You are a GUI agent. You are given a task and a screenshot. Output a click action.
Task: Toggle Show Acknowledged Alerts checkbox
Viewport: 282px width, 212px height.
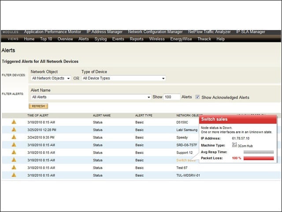tap(197, 97)
